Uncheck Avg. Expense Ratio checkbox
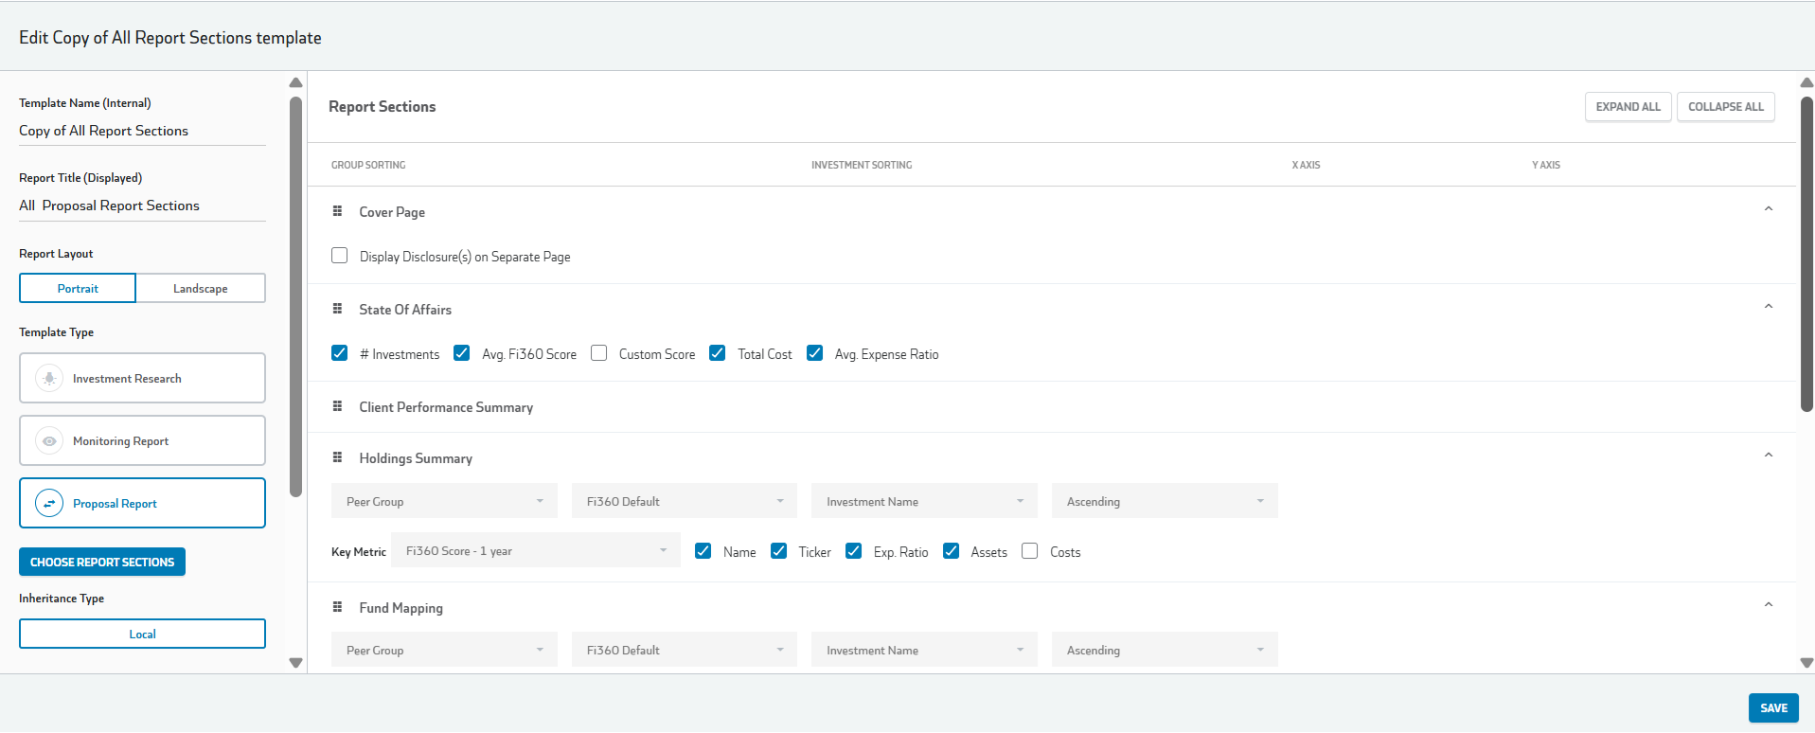 [815, 353]
